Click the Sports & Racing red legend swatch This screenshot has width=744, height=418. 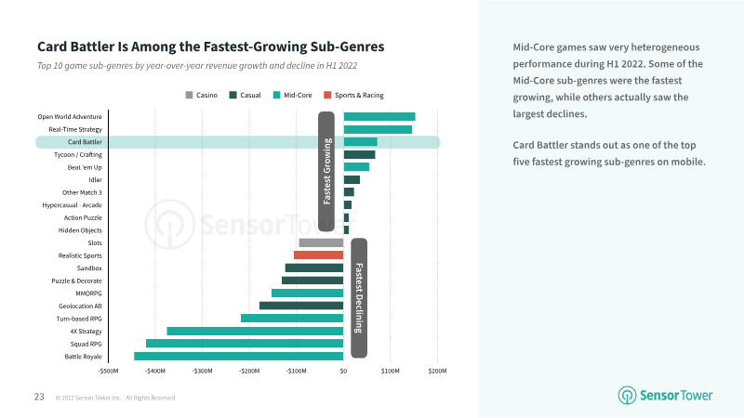tap(327, 96)
